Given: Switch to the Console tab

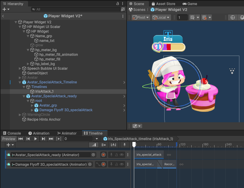Looking at the screenshot, I should coord(12,133).
